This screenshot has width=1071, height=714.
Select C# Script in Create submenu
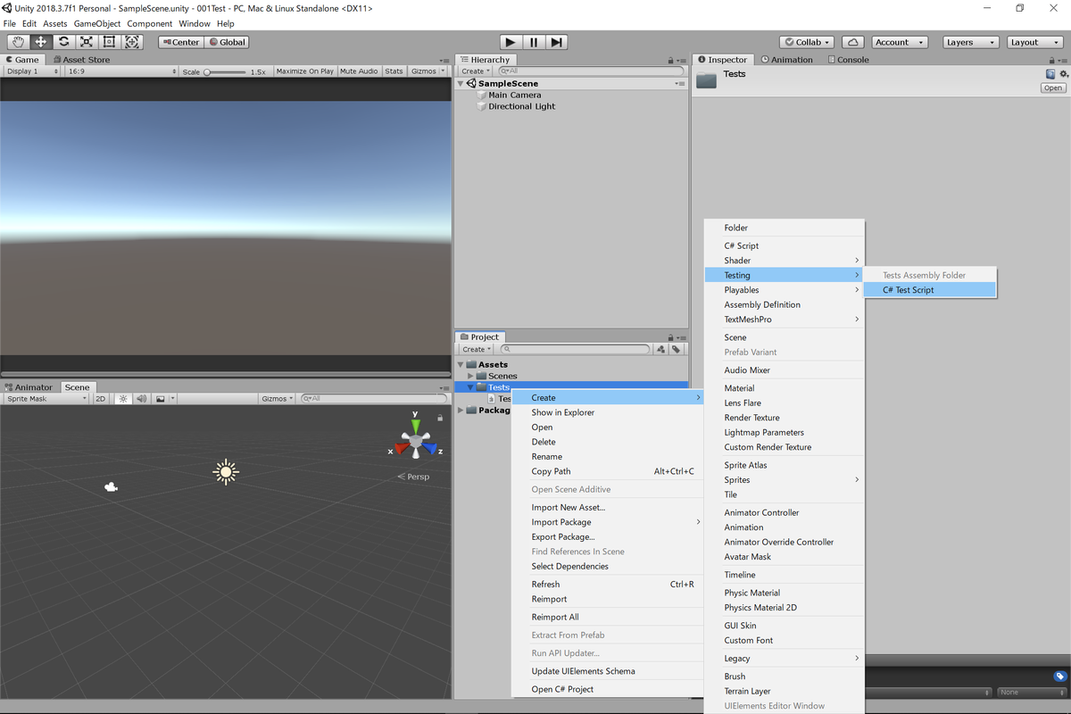(x=785, y=245)
